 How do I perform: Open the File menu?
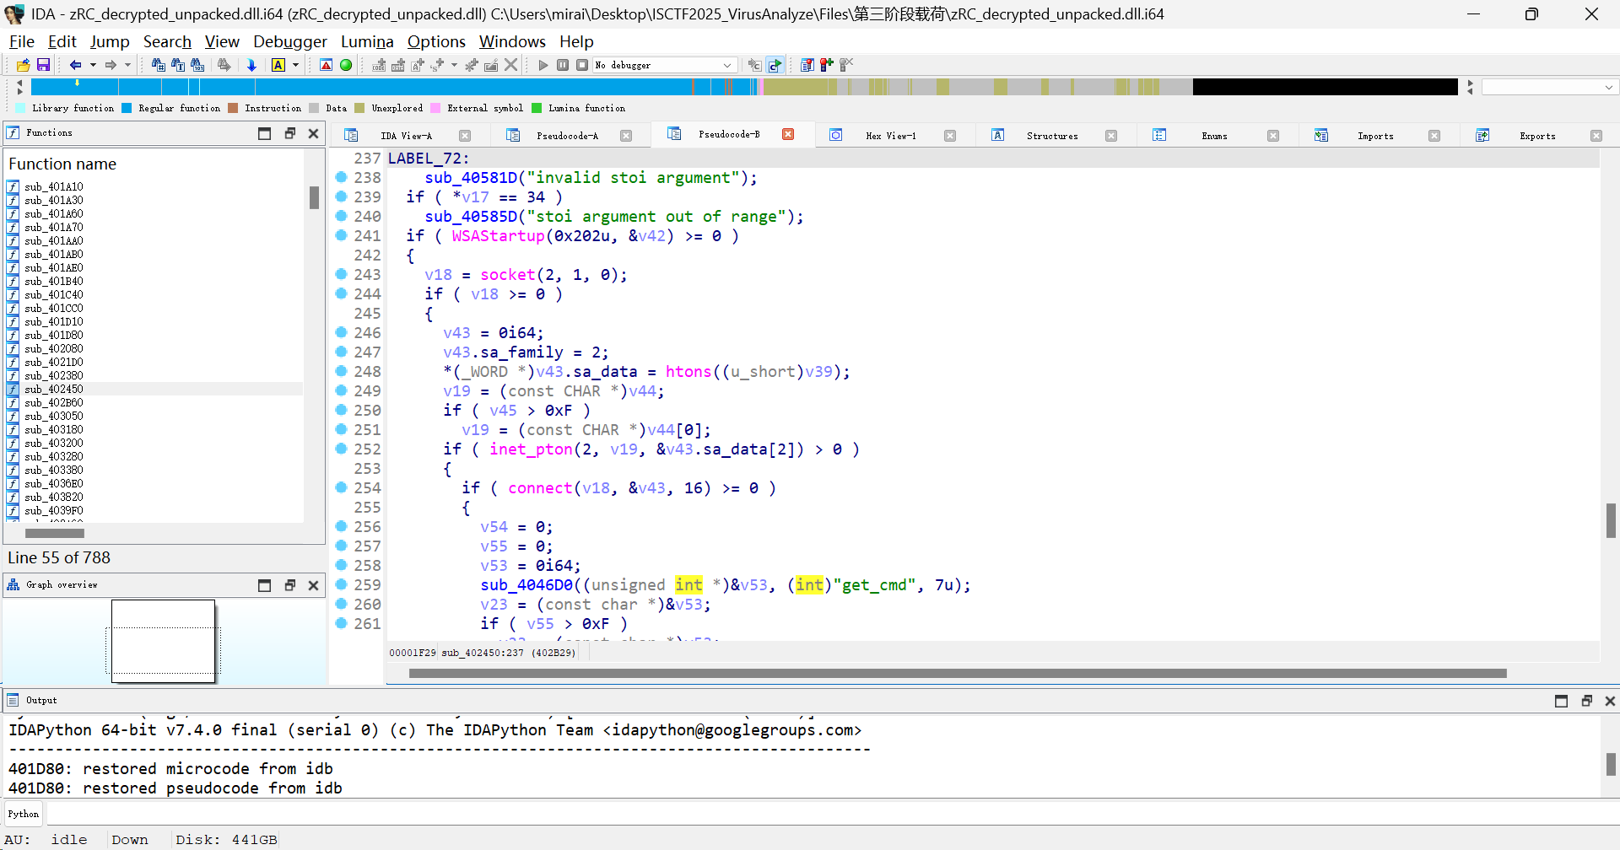tap(21, 41)
